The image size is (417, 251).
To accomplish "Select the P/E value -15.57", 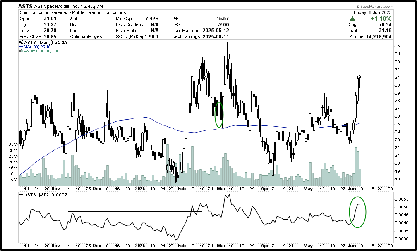I will pos(222,19).
